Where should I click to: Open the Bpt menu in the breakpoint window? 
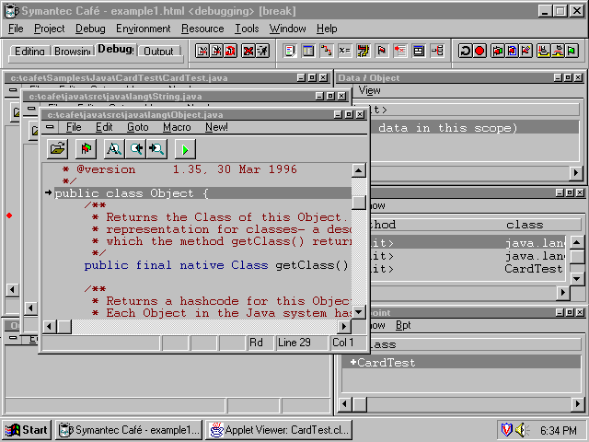pos(403,325)
